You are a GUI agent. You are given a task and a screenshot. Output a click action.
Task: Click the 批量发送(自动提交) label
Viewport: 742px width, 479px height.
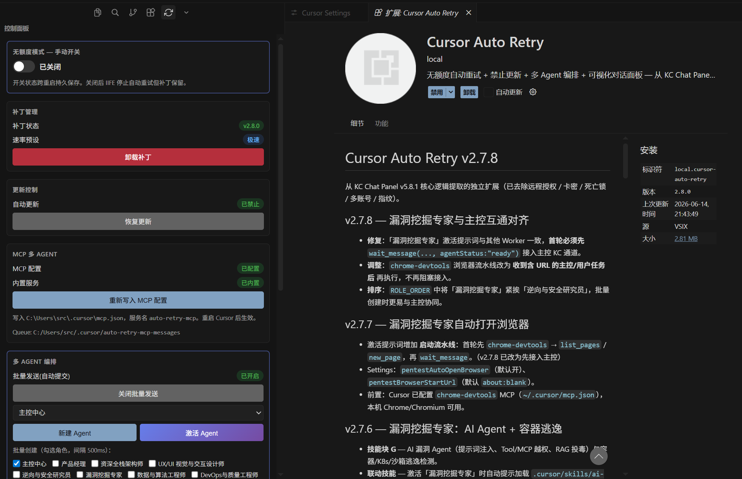41,376
